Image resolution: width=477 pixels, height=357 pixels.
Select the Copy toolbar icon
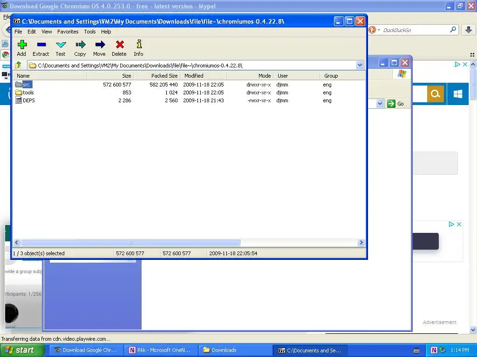click(x=80, y=48)
